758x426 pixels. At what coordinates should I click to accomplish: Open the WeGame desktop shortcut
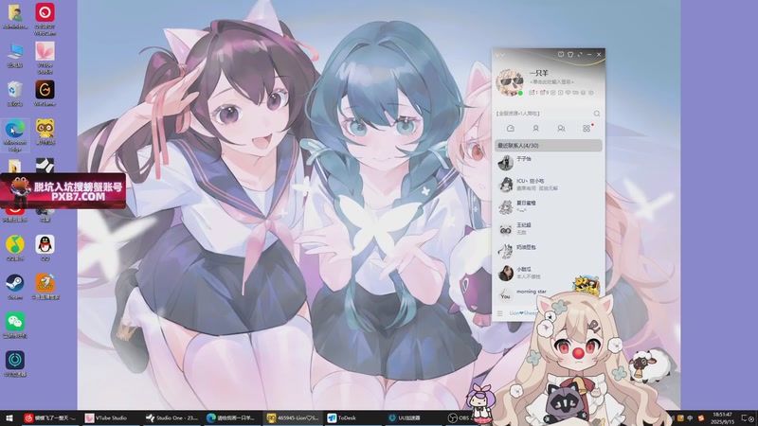(45, 93)
